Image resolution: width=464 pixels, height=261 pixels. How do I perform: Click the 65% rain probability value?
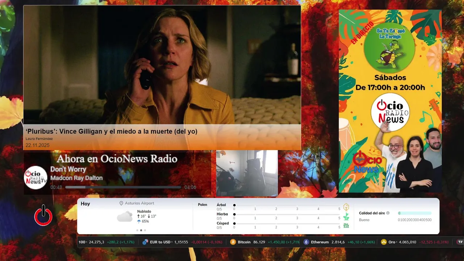click(145, 221)
